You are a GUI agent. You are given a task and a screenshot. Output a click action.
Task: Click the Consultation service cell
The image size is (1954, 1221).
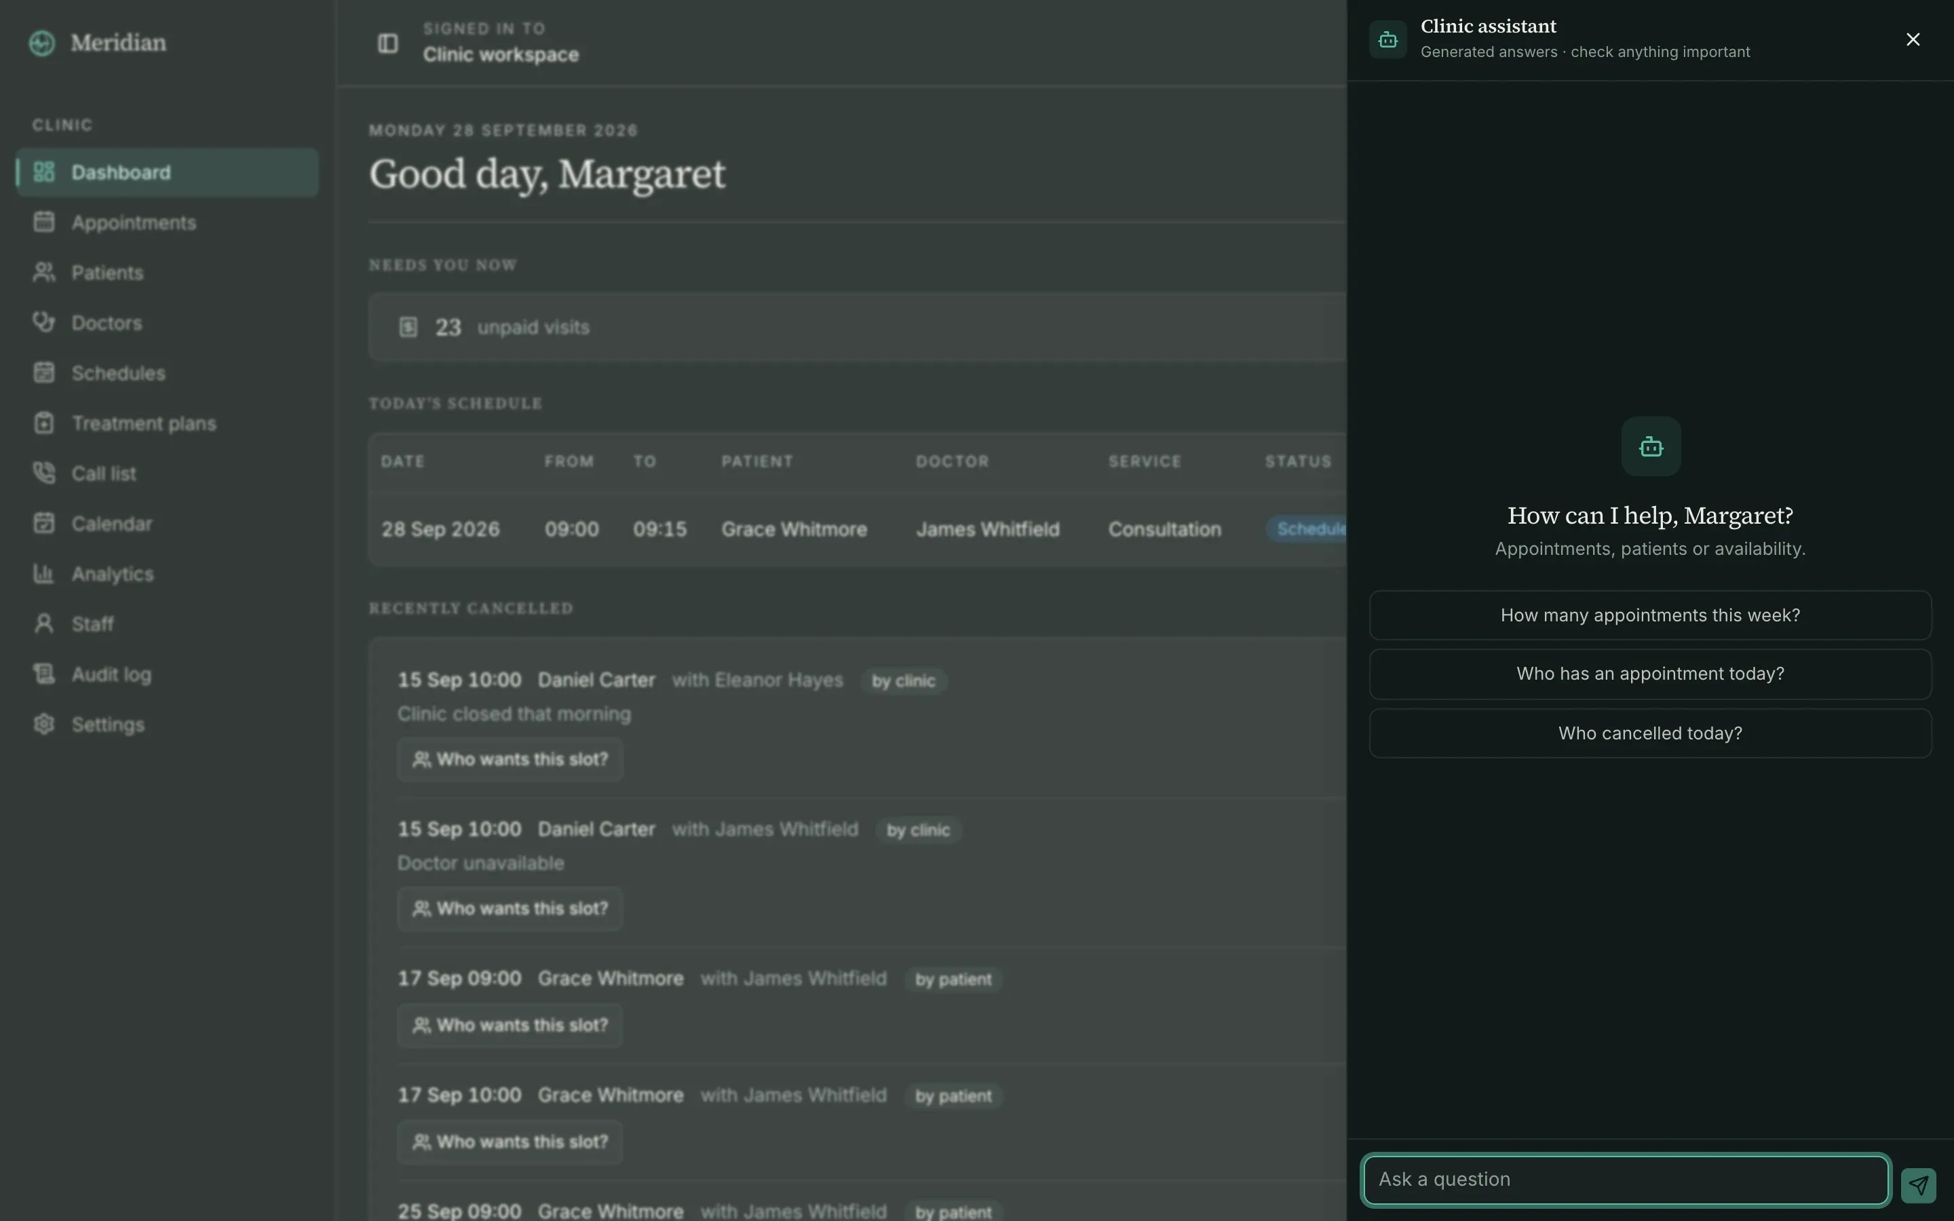[x=1164, y=530]
